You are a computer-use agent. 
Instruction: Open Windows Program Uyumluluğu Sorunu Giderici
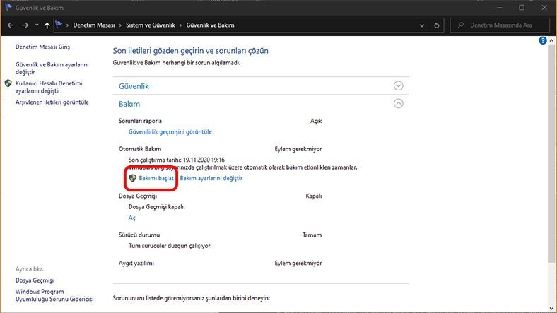(54, 295)
